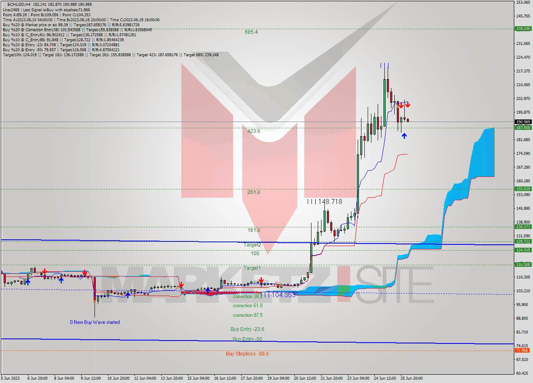
Task: Click the 'Buy Stoploss -88.6' label
Action: tap(247, 353)
